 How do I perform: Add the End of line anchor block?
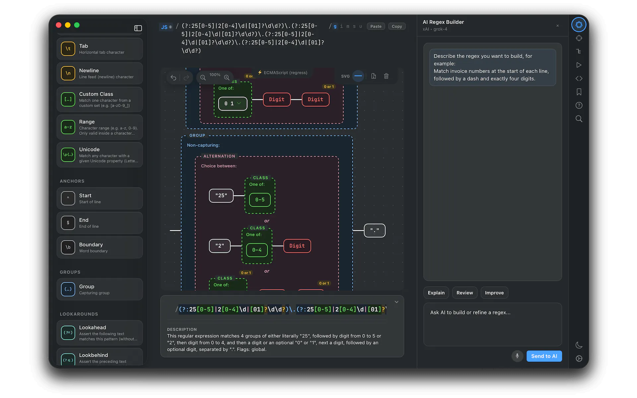[x=100, y=223]
